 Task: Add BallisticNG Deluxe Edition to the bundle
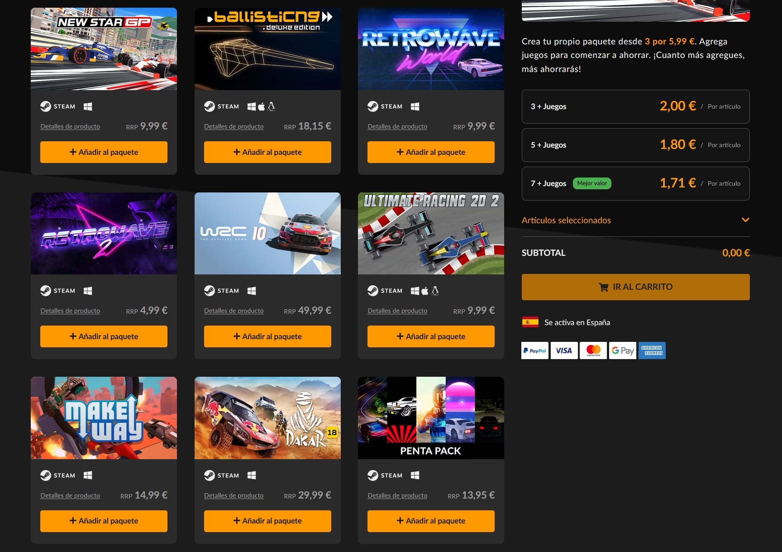[267, 152]
